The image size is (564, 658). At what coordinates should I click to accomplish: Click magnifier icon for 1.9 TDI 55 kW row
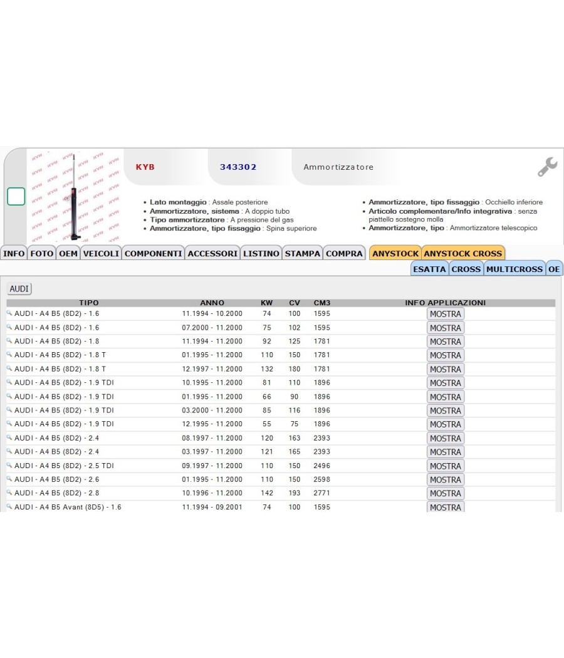pyautogui.click(x=9, y=424)
